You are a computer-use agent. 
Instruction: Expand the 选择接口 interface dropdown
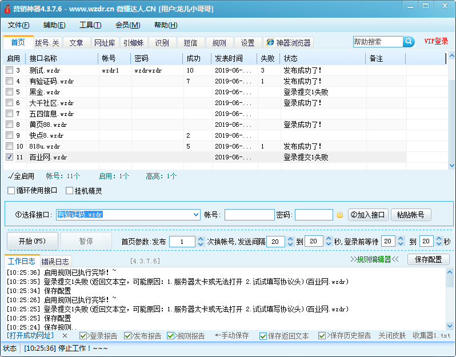[x=195, y=215]
